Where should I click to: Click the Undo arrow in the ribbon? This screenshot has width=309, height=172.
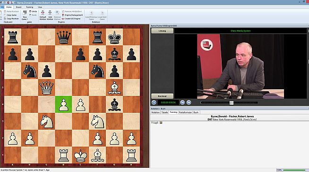tap(33, 12)
